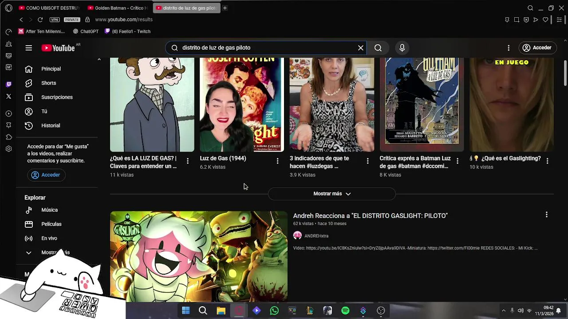Open options for ¿Qué es el Gaslighting? short
This screenshot has height=319, width=568.
547,161
